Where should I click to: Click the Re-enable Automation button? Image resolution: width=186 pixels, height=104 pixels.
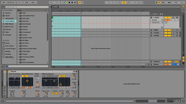click(x=82, y=3)
